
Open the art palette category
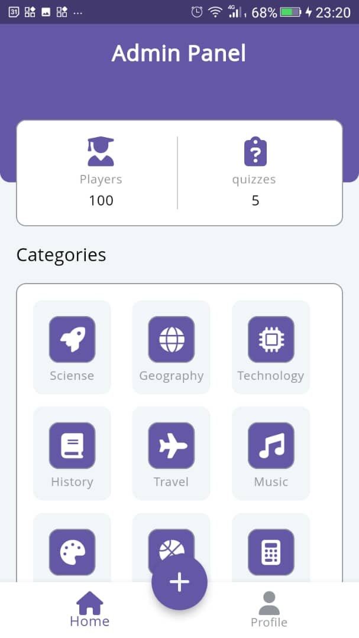click(72, 552)
